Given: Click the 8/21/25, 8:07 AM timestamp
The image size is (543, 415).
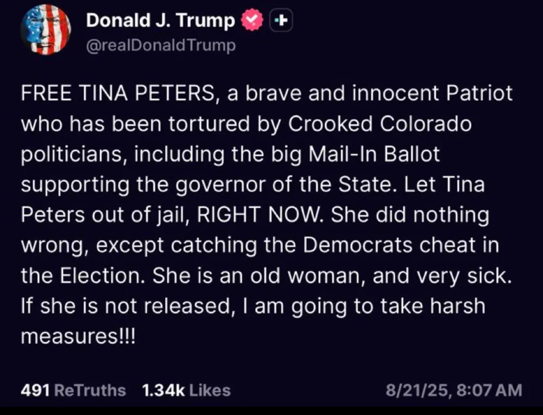Looking at the screenshot, I should point(453,390).
